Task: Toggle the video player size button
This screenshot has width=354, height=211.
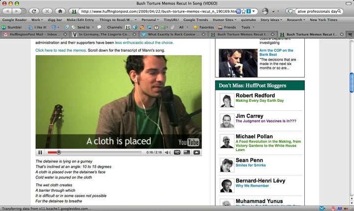Action: 187,152
